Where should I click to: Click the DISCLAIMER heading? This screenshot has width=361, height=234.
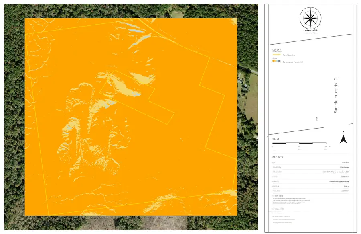(278, 209)
